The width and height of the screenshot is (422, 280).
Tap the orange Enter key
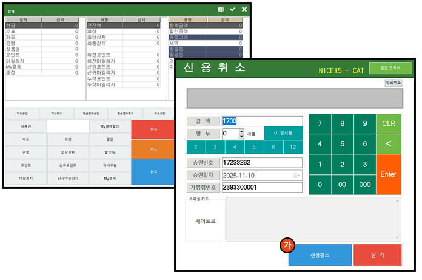click(389, 174)
